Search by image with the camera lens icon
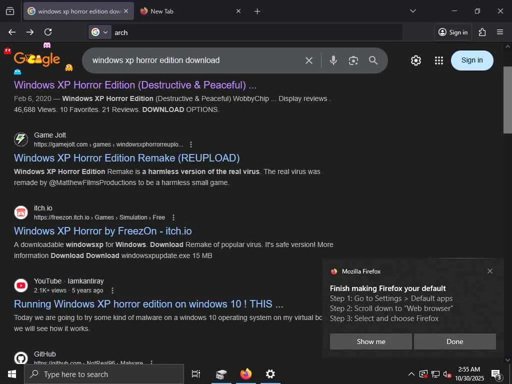The image size is (512, 384). pyautogui.click(x=353, y=60)
